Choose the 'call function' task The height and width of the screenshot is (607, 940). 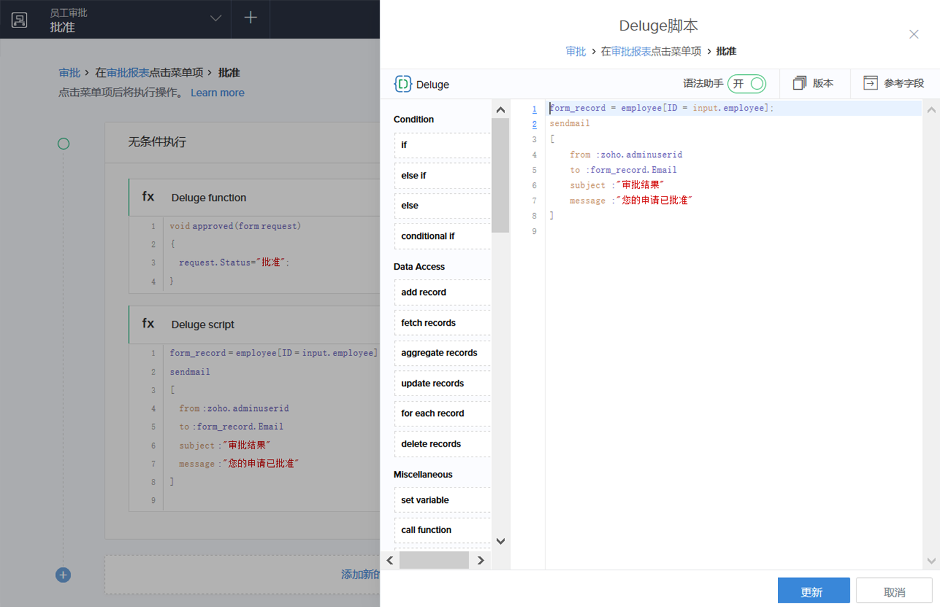(x=442, y=530)
